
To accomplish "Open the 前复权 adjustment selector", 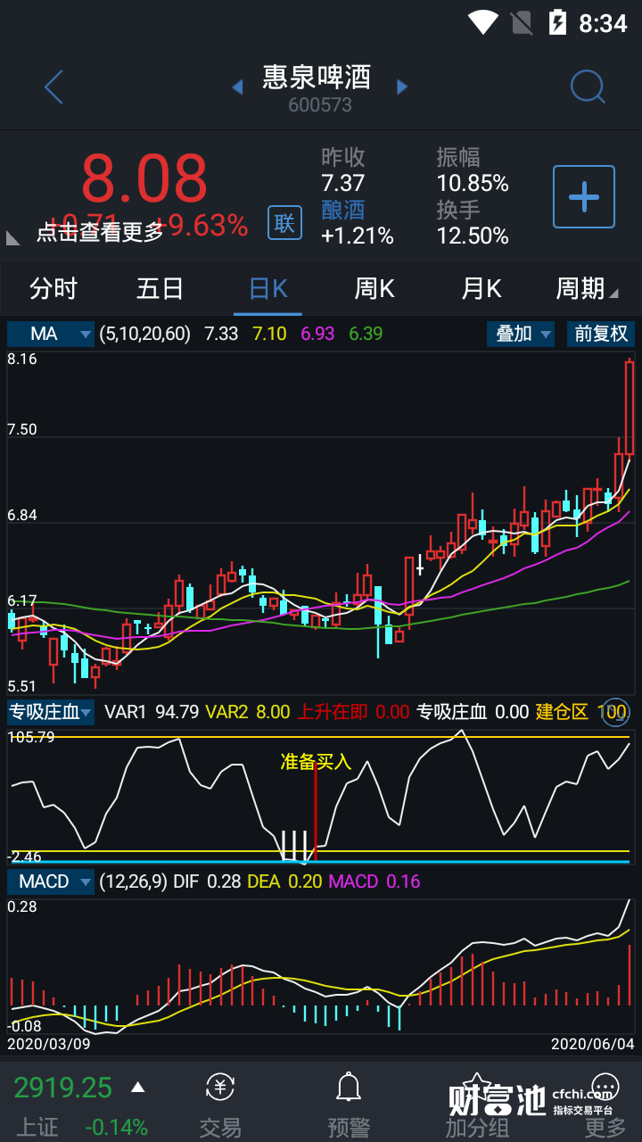I will (601, 334).
